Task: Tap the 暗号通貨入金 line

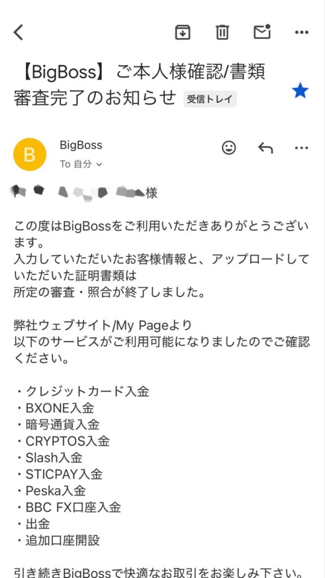Action: pos(56,424)
